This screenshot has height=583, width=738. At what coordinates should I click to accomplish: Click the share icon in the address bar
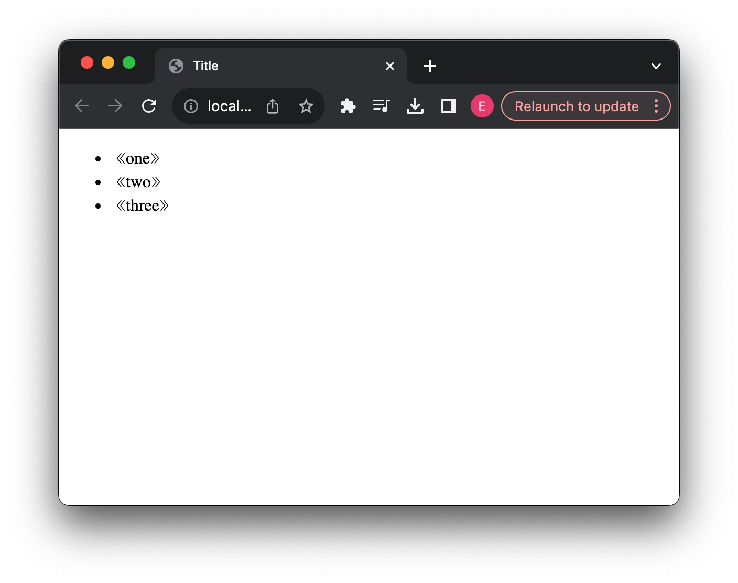tap(272, 106)
